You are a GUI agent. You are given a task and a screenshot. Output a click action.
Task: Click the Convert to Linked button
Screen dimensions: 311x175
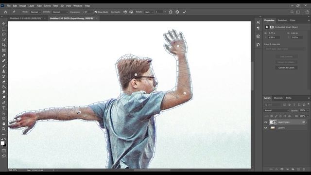click(x=286, y=62)
